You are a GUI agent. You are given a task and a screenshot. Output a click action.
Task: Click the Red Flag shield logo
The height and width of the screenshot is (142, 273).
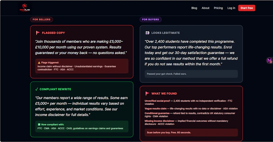[x=25, y=8]
